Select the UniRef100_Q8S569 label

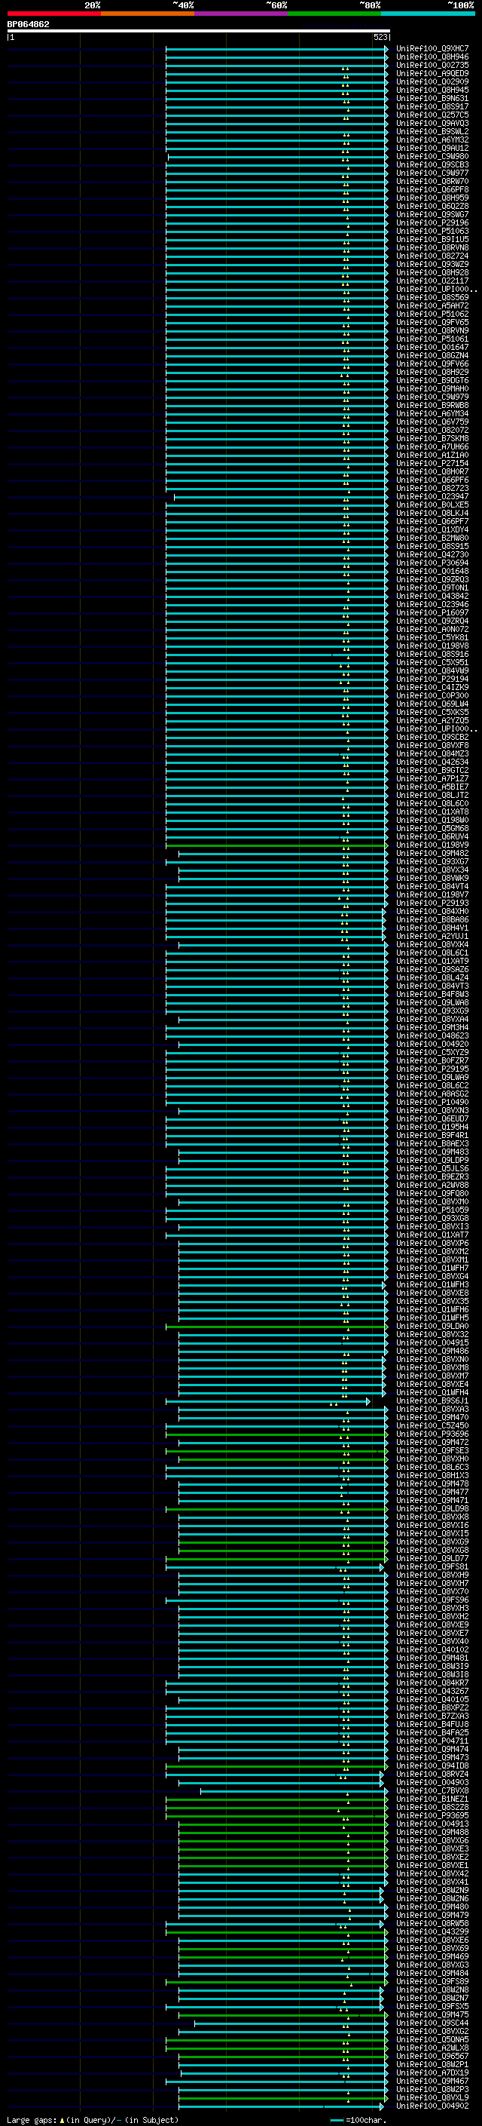432,297
